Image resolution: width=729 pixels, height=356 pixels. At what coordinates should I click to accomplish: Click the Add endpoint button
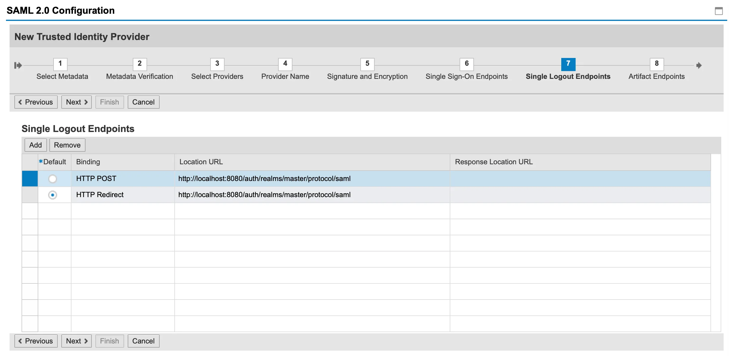click(x=35, y=145)
